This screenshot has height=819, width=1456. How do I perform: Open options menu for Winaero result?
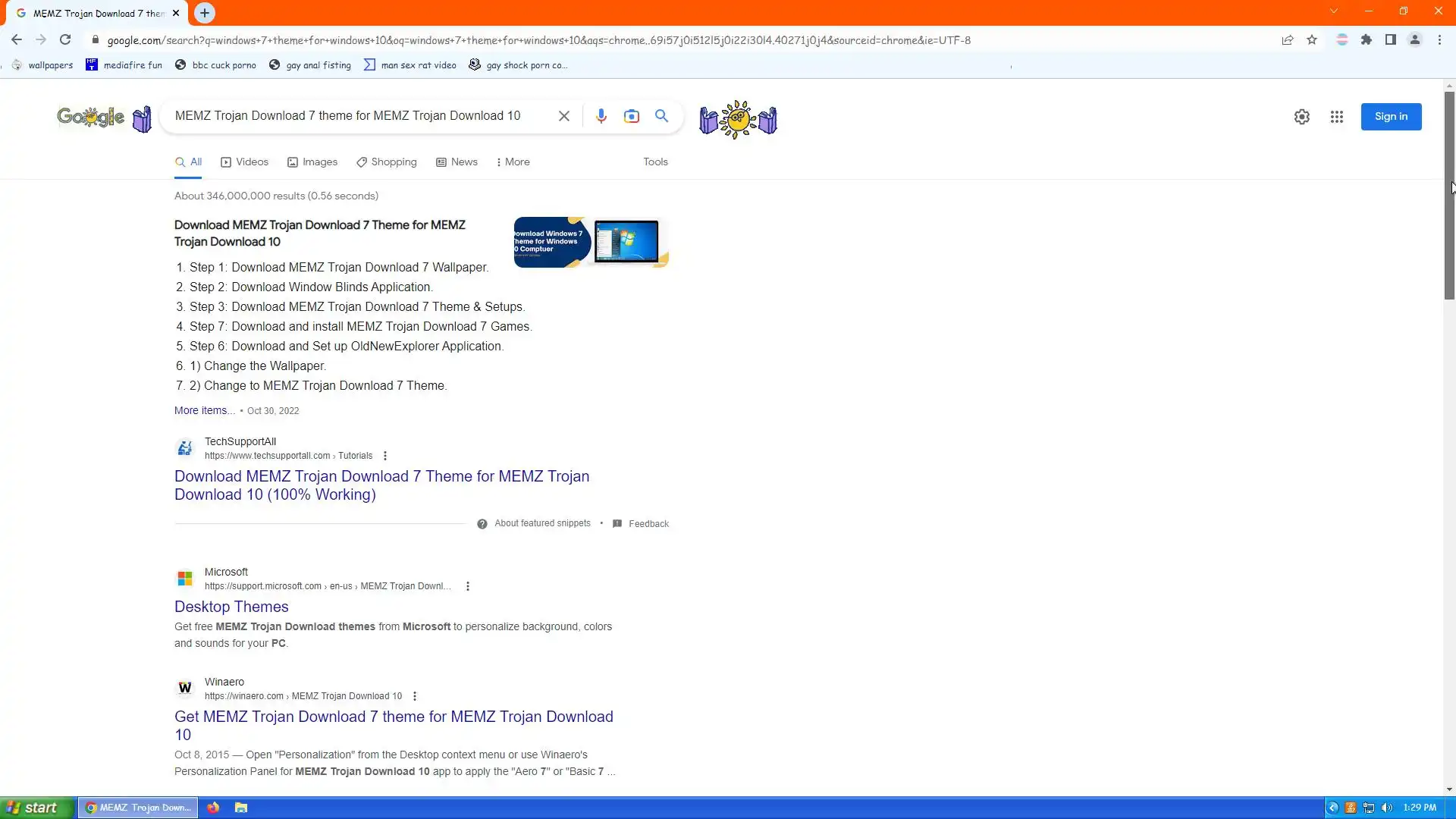tap(414, 696)
